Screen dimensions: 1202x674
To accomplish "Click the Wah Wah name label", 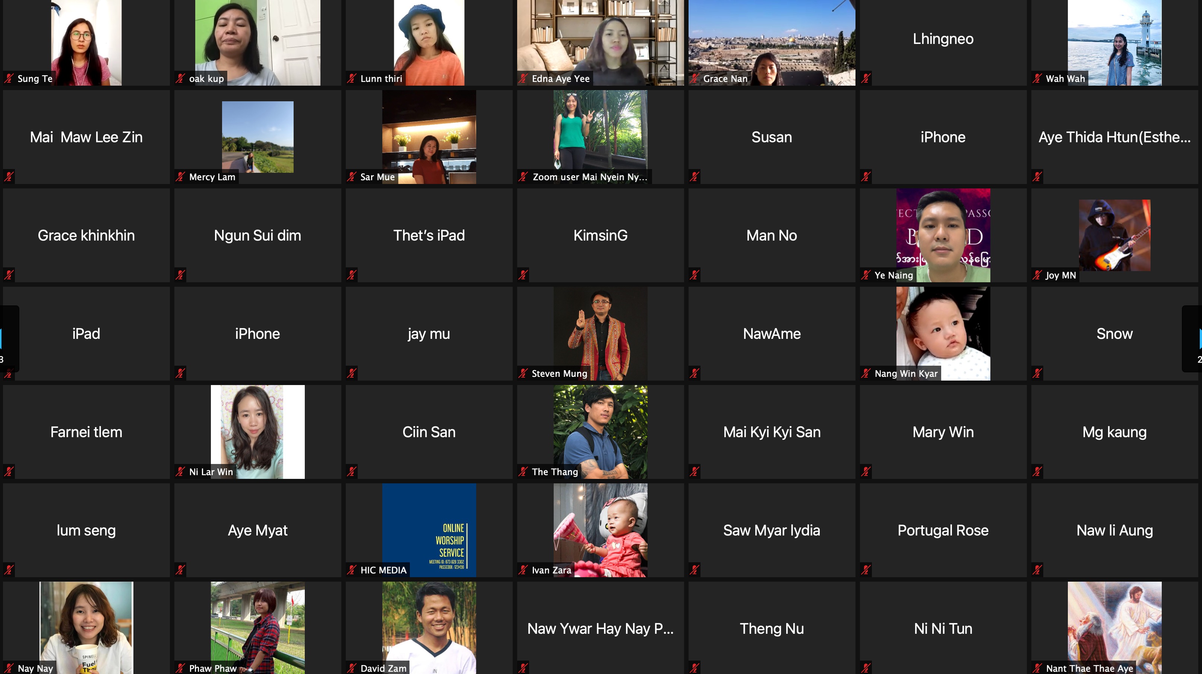I will tap(1065, 79).
